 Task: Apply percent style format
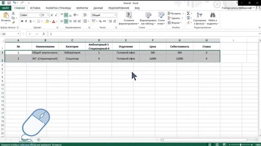[100, 21]
